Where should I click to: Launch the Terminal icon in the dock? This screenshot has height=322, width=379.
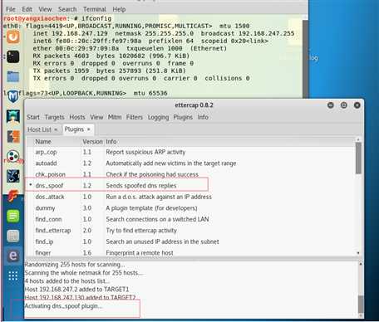(13, 56)
